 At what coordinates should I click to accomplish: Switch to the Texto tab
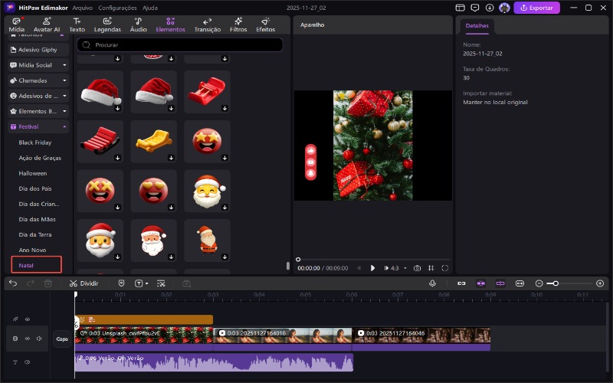77,25
